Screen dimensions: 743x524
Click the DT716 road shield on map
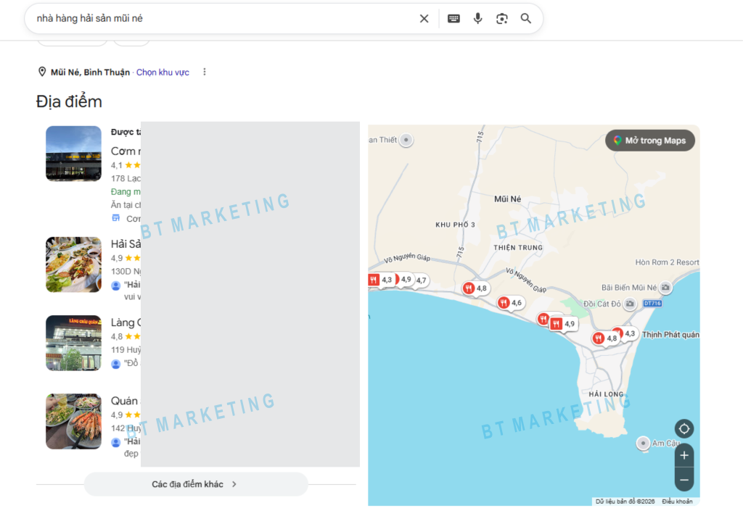tap(652, 304)
